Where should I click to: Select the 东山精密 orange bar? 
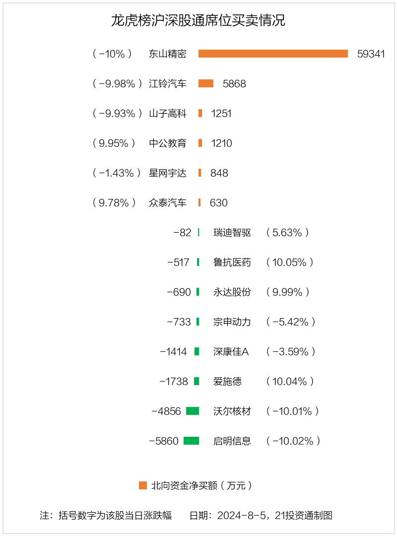pyautogui.click(x=273, y=54)
